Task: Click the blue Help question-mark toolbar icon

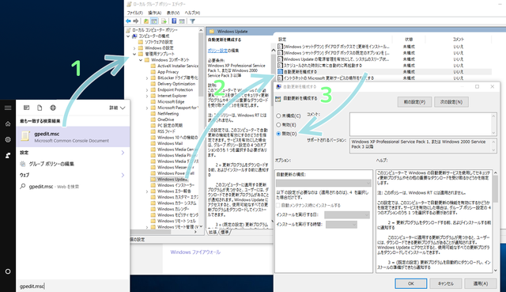Action: [174, 21]
